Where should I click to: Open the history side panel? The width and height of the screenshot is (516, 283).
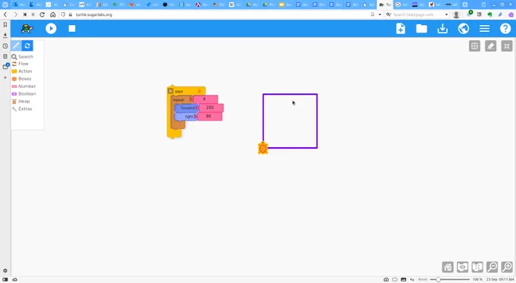coord(5,46)
